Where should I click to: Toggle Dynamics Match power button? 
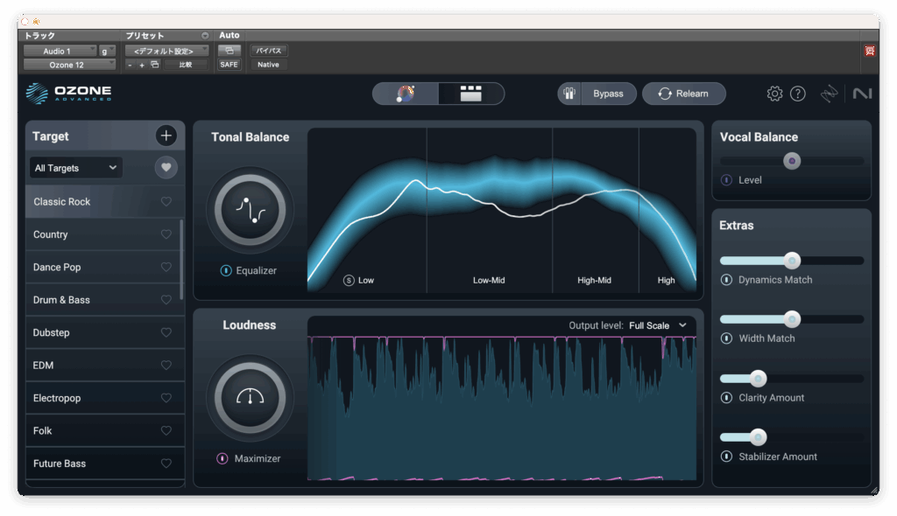pyautogui.click(x=726, y=280)
